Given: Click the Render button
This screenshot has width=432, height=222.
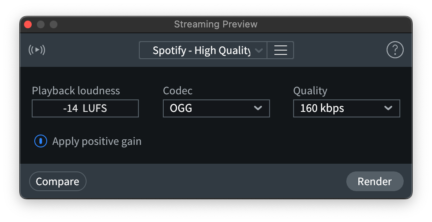Looking at the screenshot, I should 375,181.
